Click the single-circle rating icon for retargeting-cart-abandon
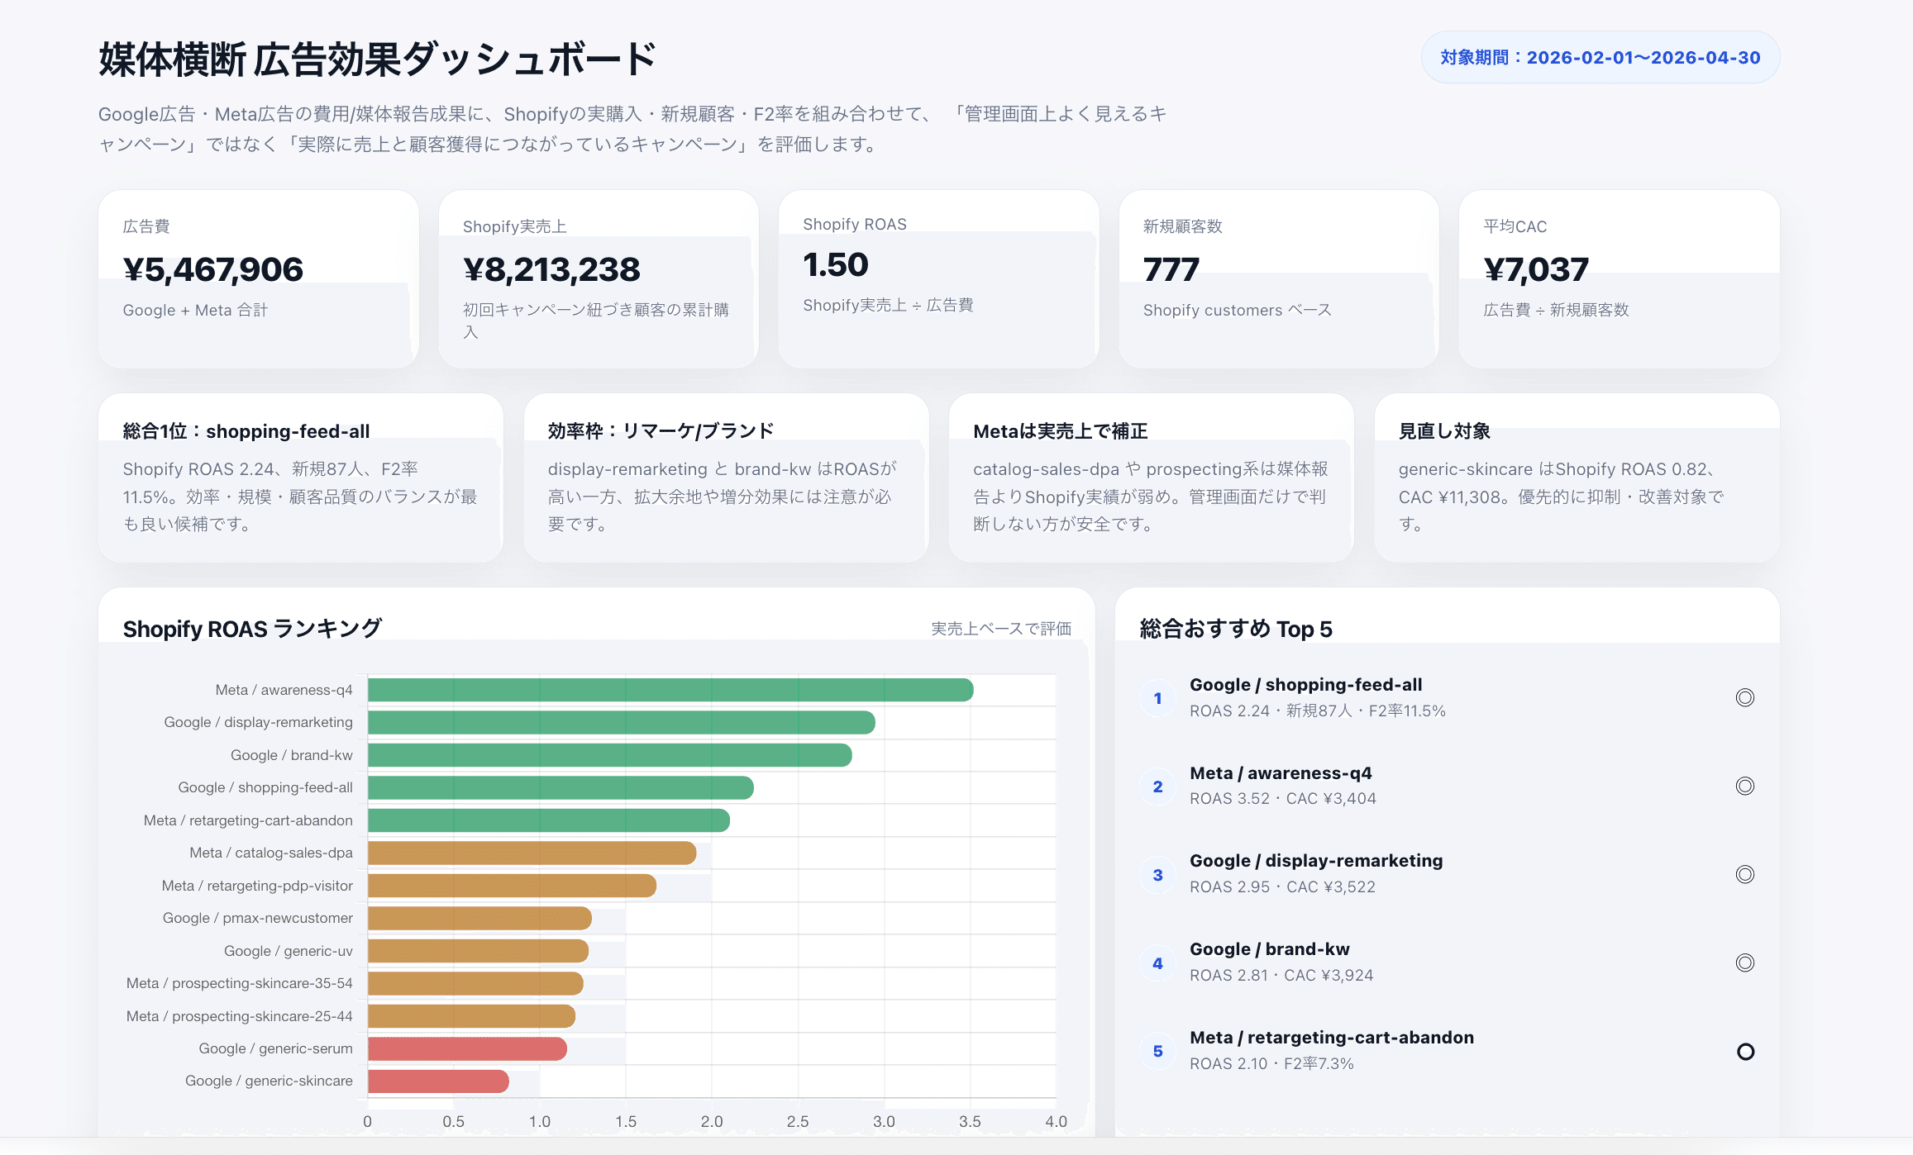1913x1155 pixels. [1745, 1052]
